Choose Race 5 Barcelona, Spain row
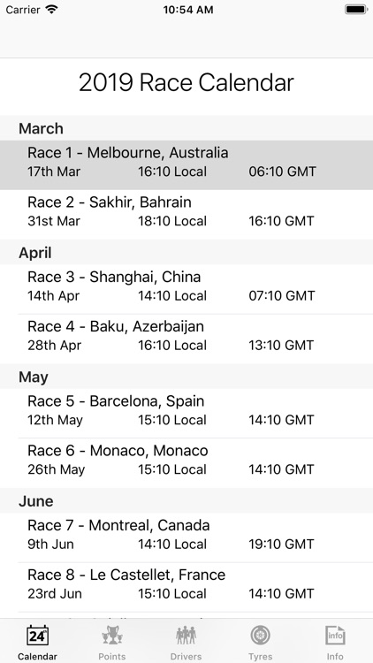 (186, 414)
